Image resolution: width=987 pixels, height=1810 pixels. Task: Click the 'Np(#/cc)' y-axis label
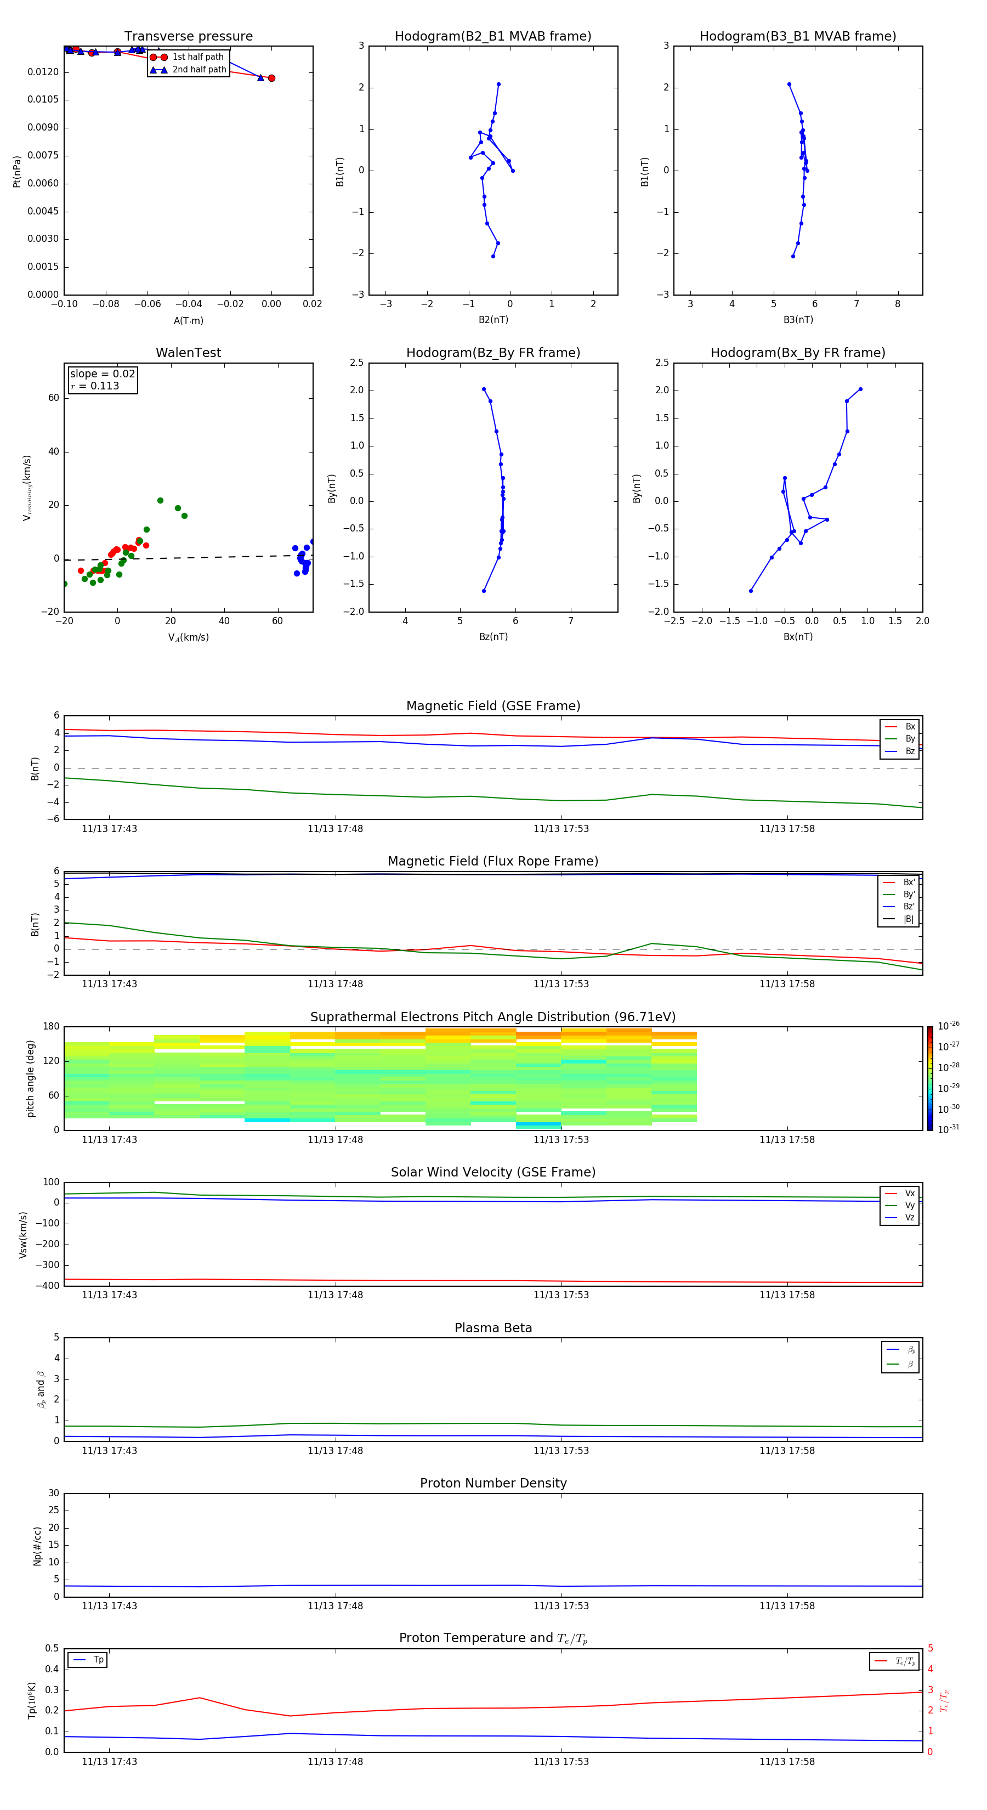(37, 1546)
